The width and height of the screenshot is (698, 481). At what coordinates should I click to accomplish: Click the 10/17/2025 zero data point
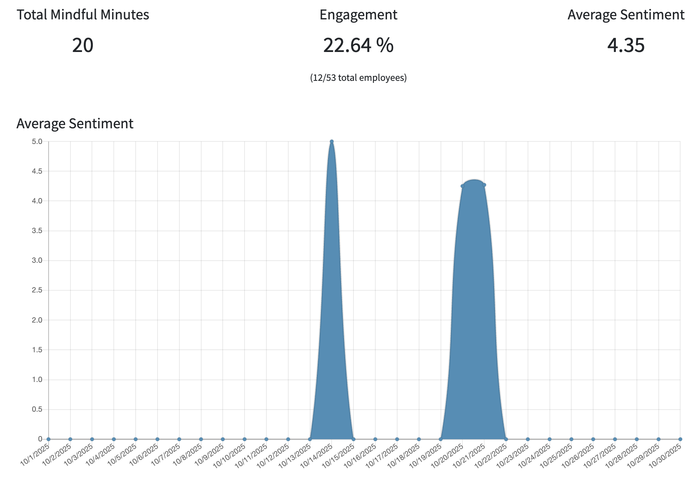point(397,439)
